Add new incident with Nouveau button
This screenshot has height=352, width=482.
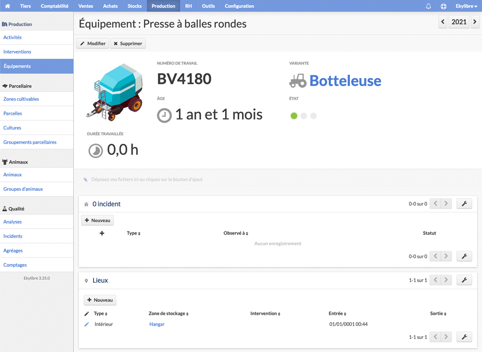97,220
